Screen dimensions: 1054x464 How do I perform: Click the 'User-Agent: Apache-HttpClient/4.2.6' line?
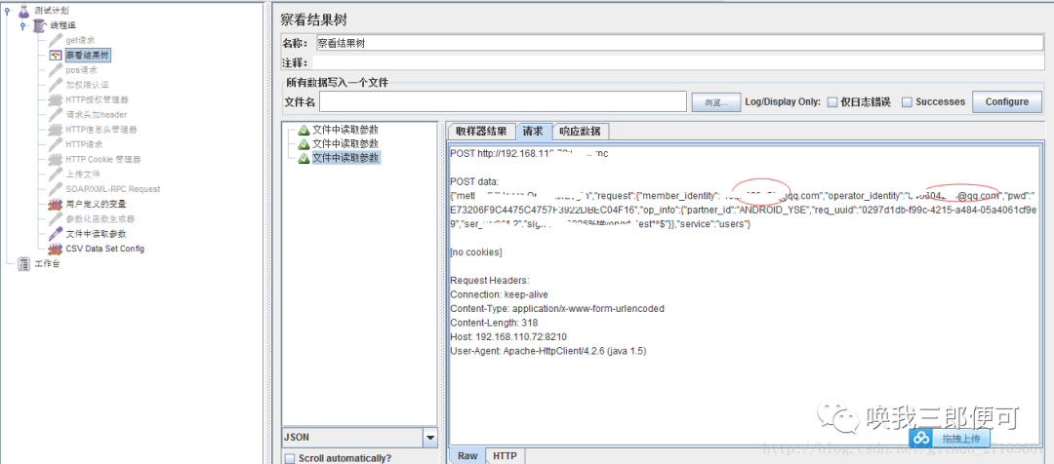tap(548, 351)
